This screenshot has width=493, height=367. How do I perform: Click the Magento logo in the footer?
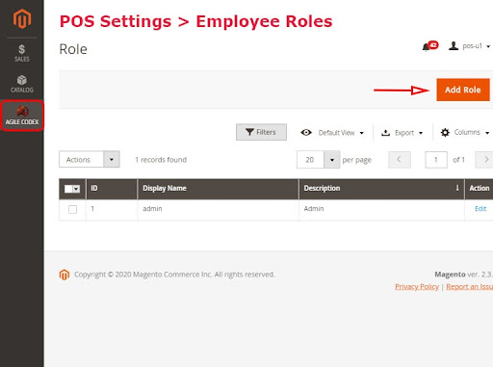[65, 275]
